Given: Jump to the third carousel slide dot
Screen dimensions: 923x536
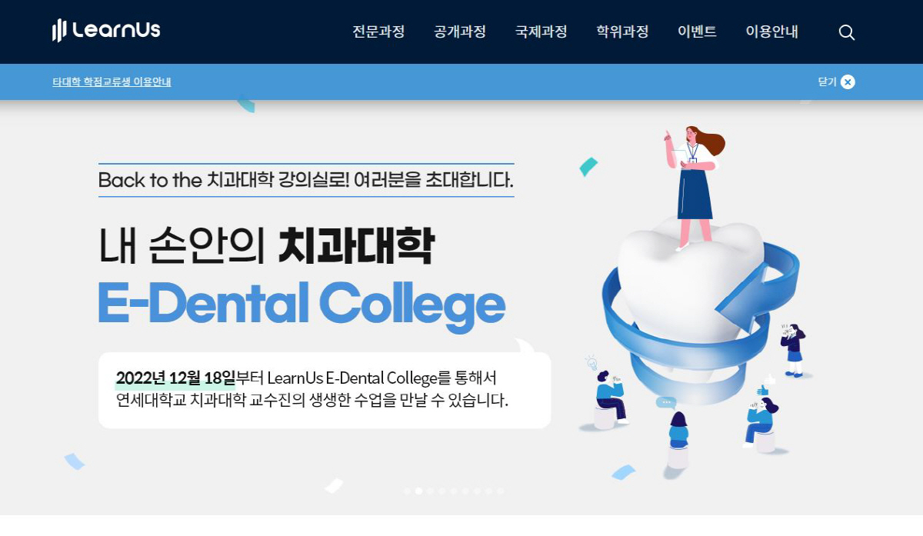Looking at the screenshot, I should pyautogui.click(x=430, y=491).
